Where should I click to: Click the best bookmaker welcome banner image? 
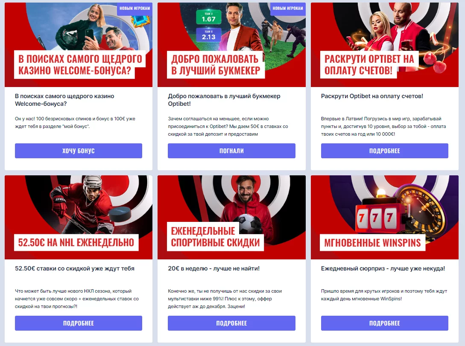tap(231, 45)
